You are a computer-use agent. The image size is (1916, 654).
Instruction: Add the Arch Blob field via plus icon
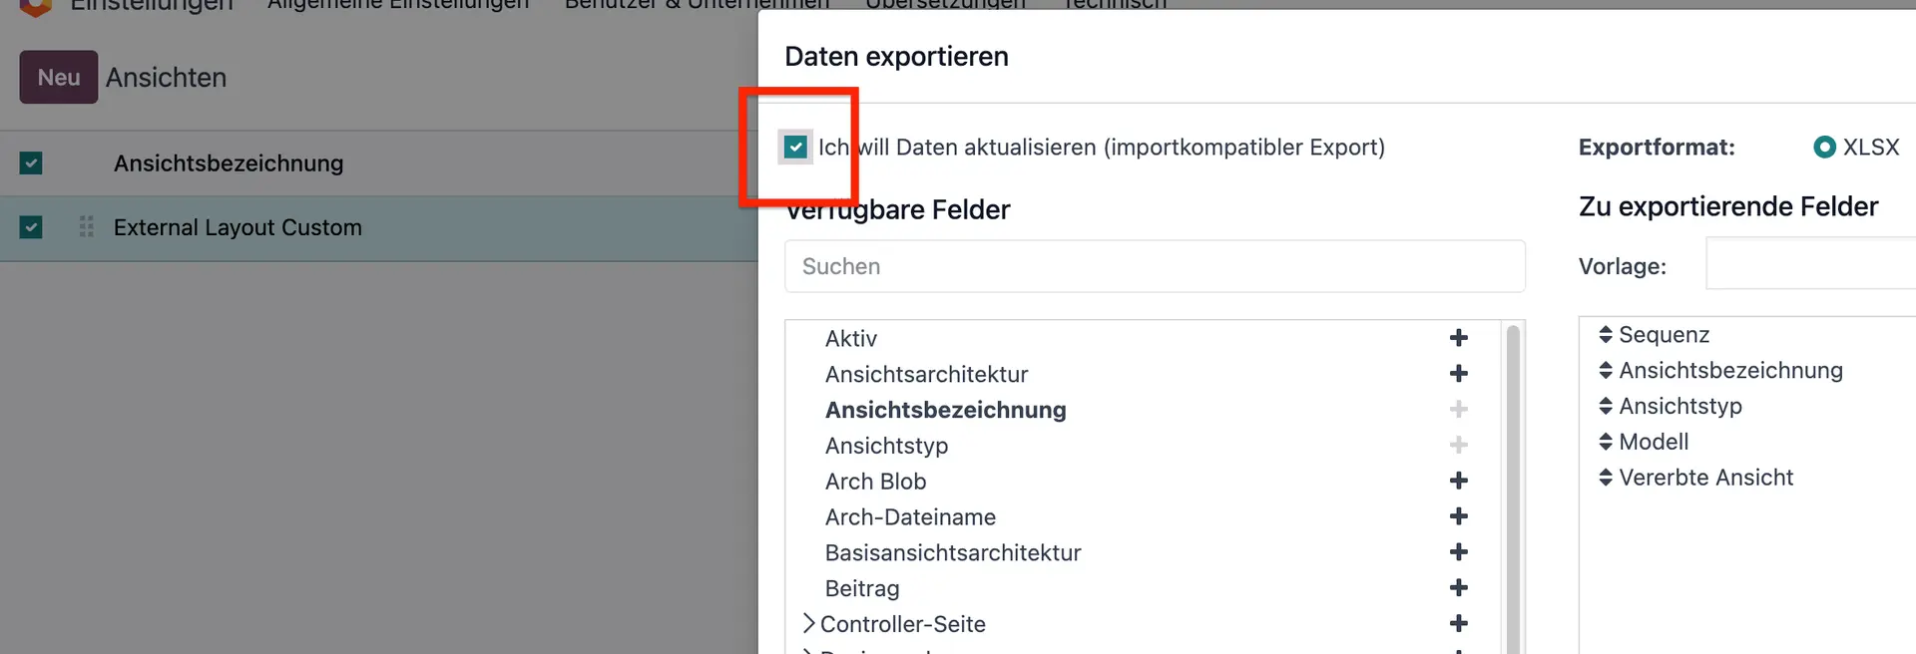pyautogui.click(x=1458, y=481)
